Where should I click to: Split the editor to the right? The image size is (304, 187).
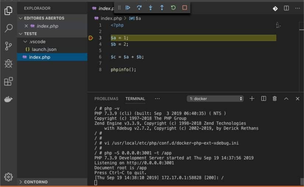[286, 8]
